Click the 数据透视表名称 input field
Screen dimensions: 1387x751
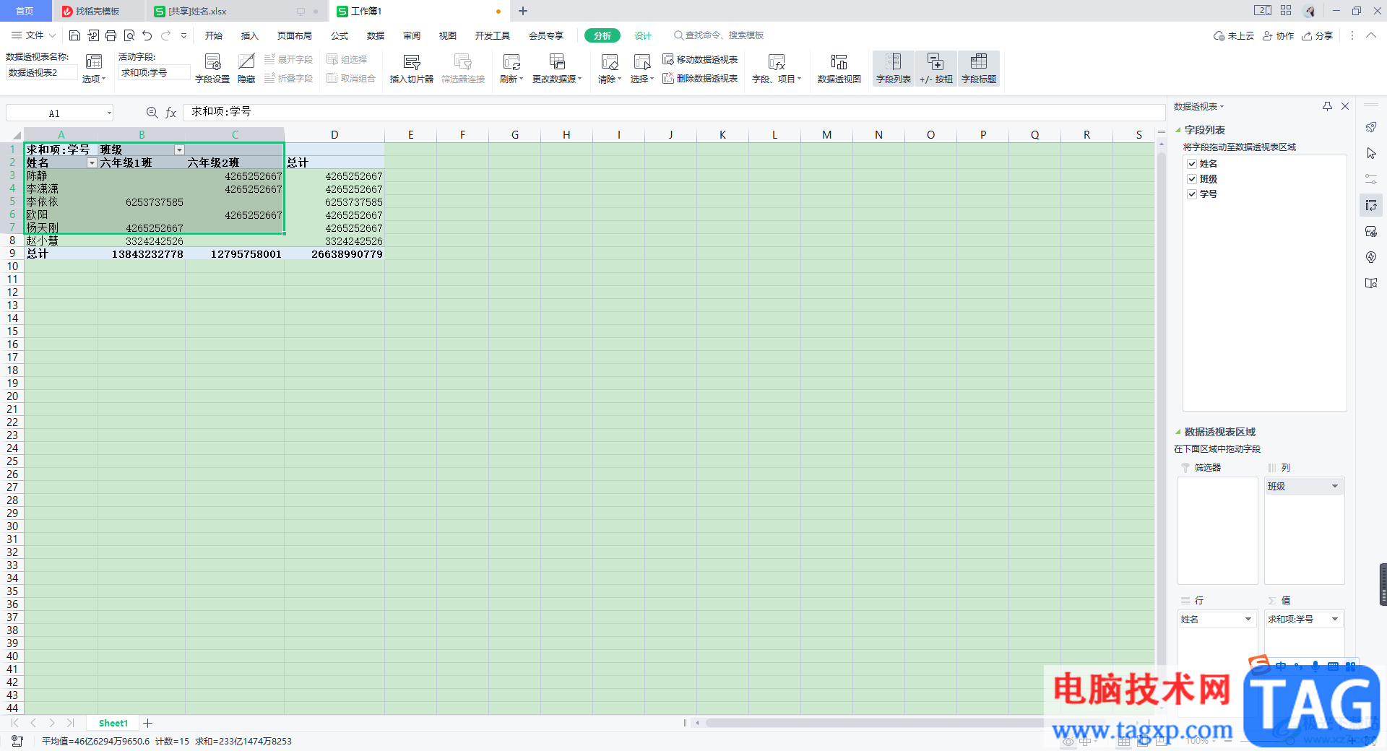[x=41, y=72]
